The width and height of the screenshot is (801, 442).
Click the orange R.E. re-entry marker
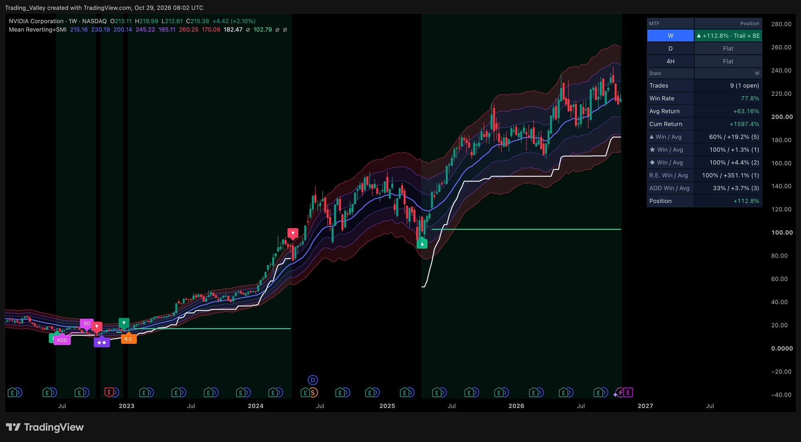pyautogui.click(x=129, y=339)
